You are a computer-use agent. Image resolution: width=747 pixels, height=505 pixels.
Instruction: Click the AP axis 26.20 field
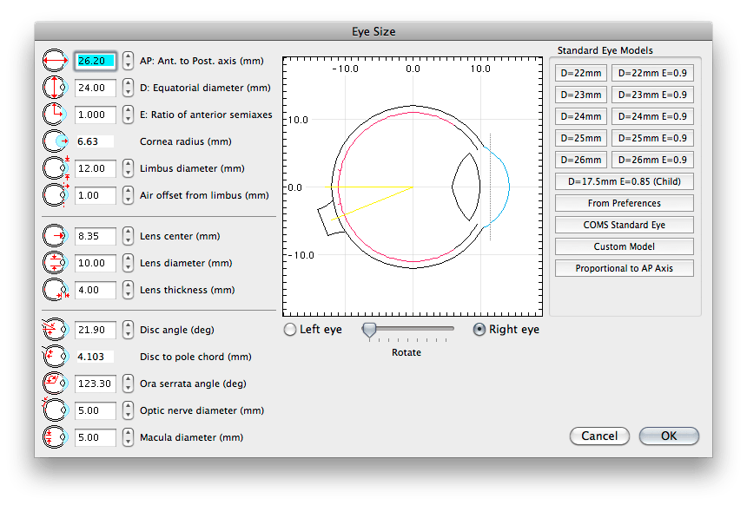click(x=96, y=61)
